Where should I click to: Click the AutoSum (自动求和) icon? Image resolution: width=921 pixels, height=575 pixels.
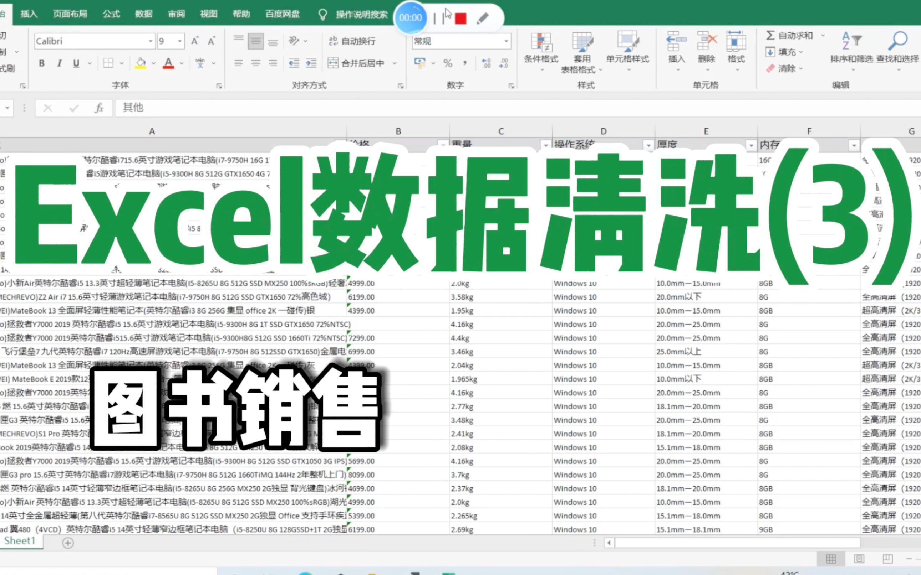point(770,35)
